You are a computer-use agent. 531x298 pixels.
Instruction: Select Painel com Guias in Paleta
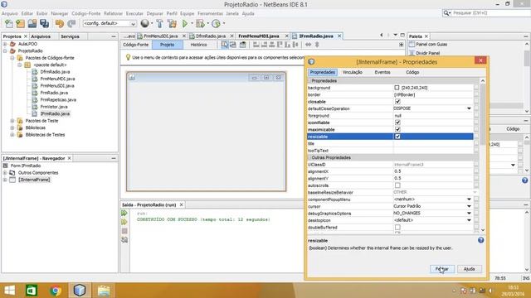pyautogui.click(x=431, y=44)
